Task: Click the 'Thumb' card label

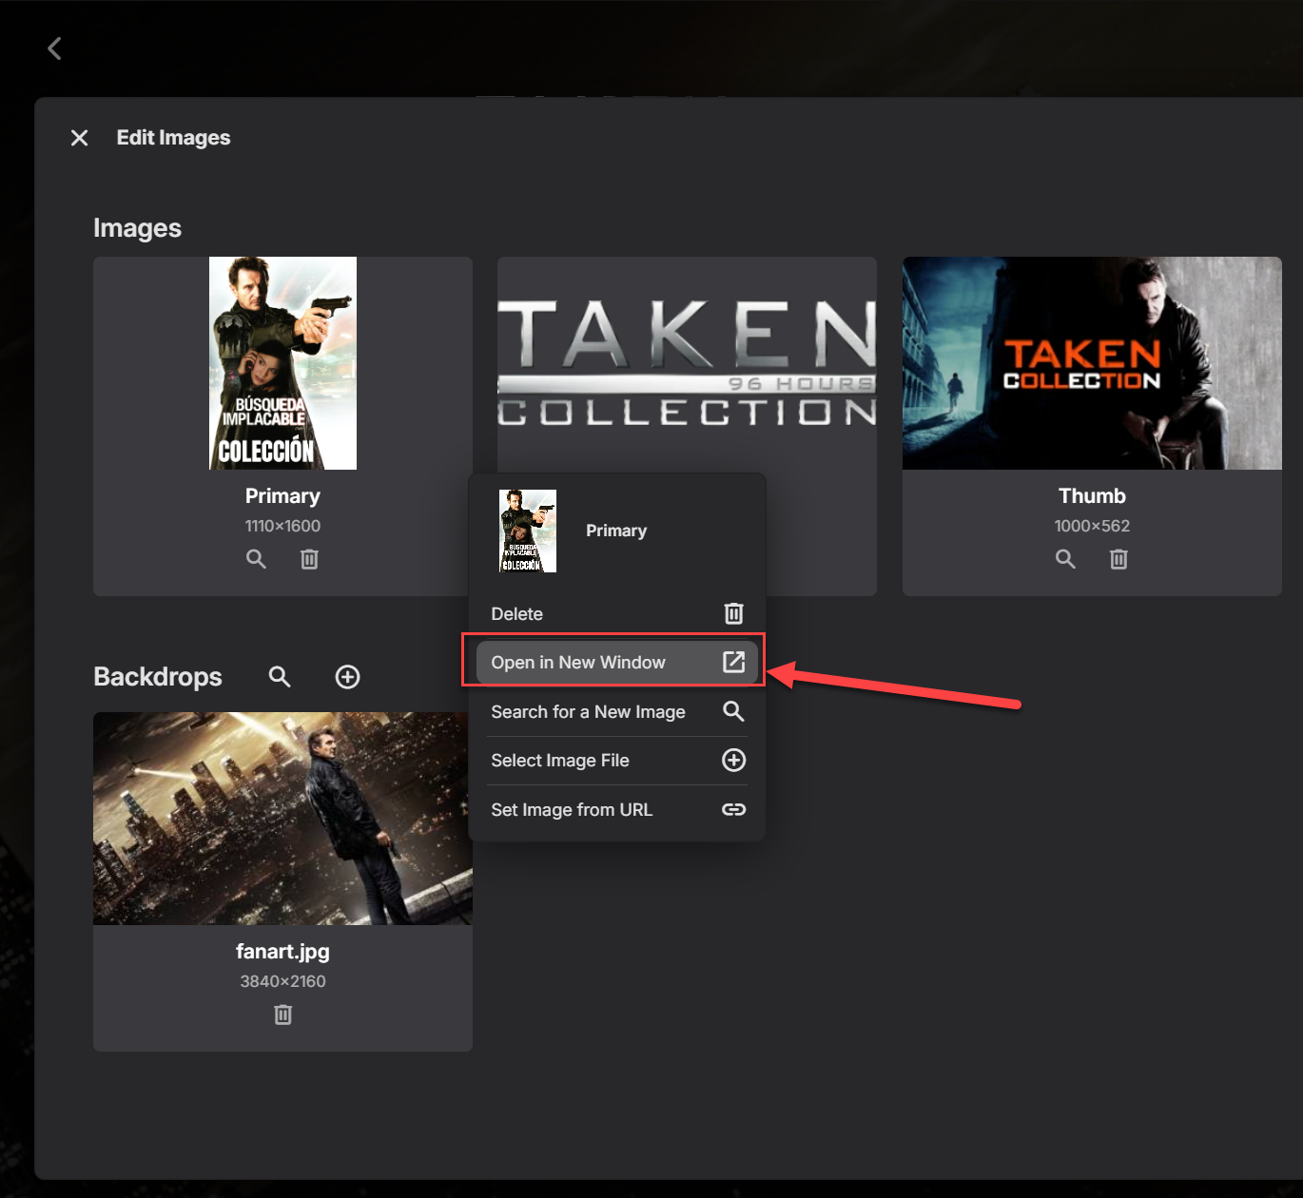Action: coord(1092,496)
